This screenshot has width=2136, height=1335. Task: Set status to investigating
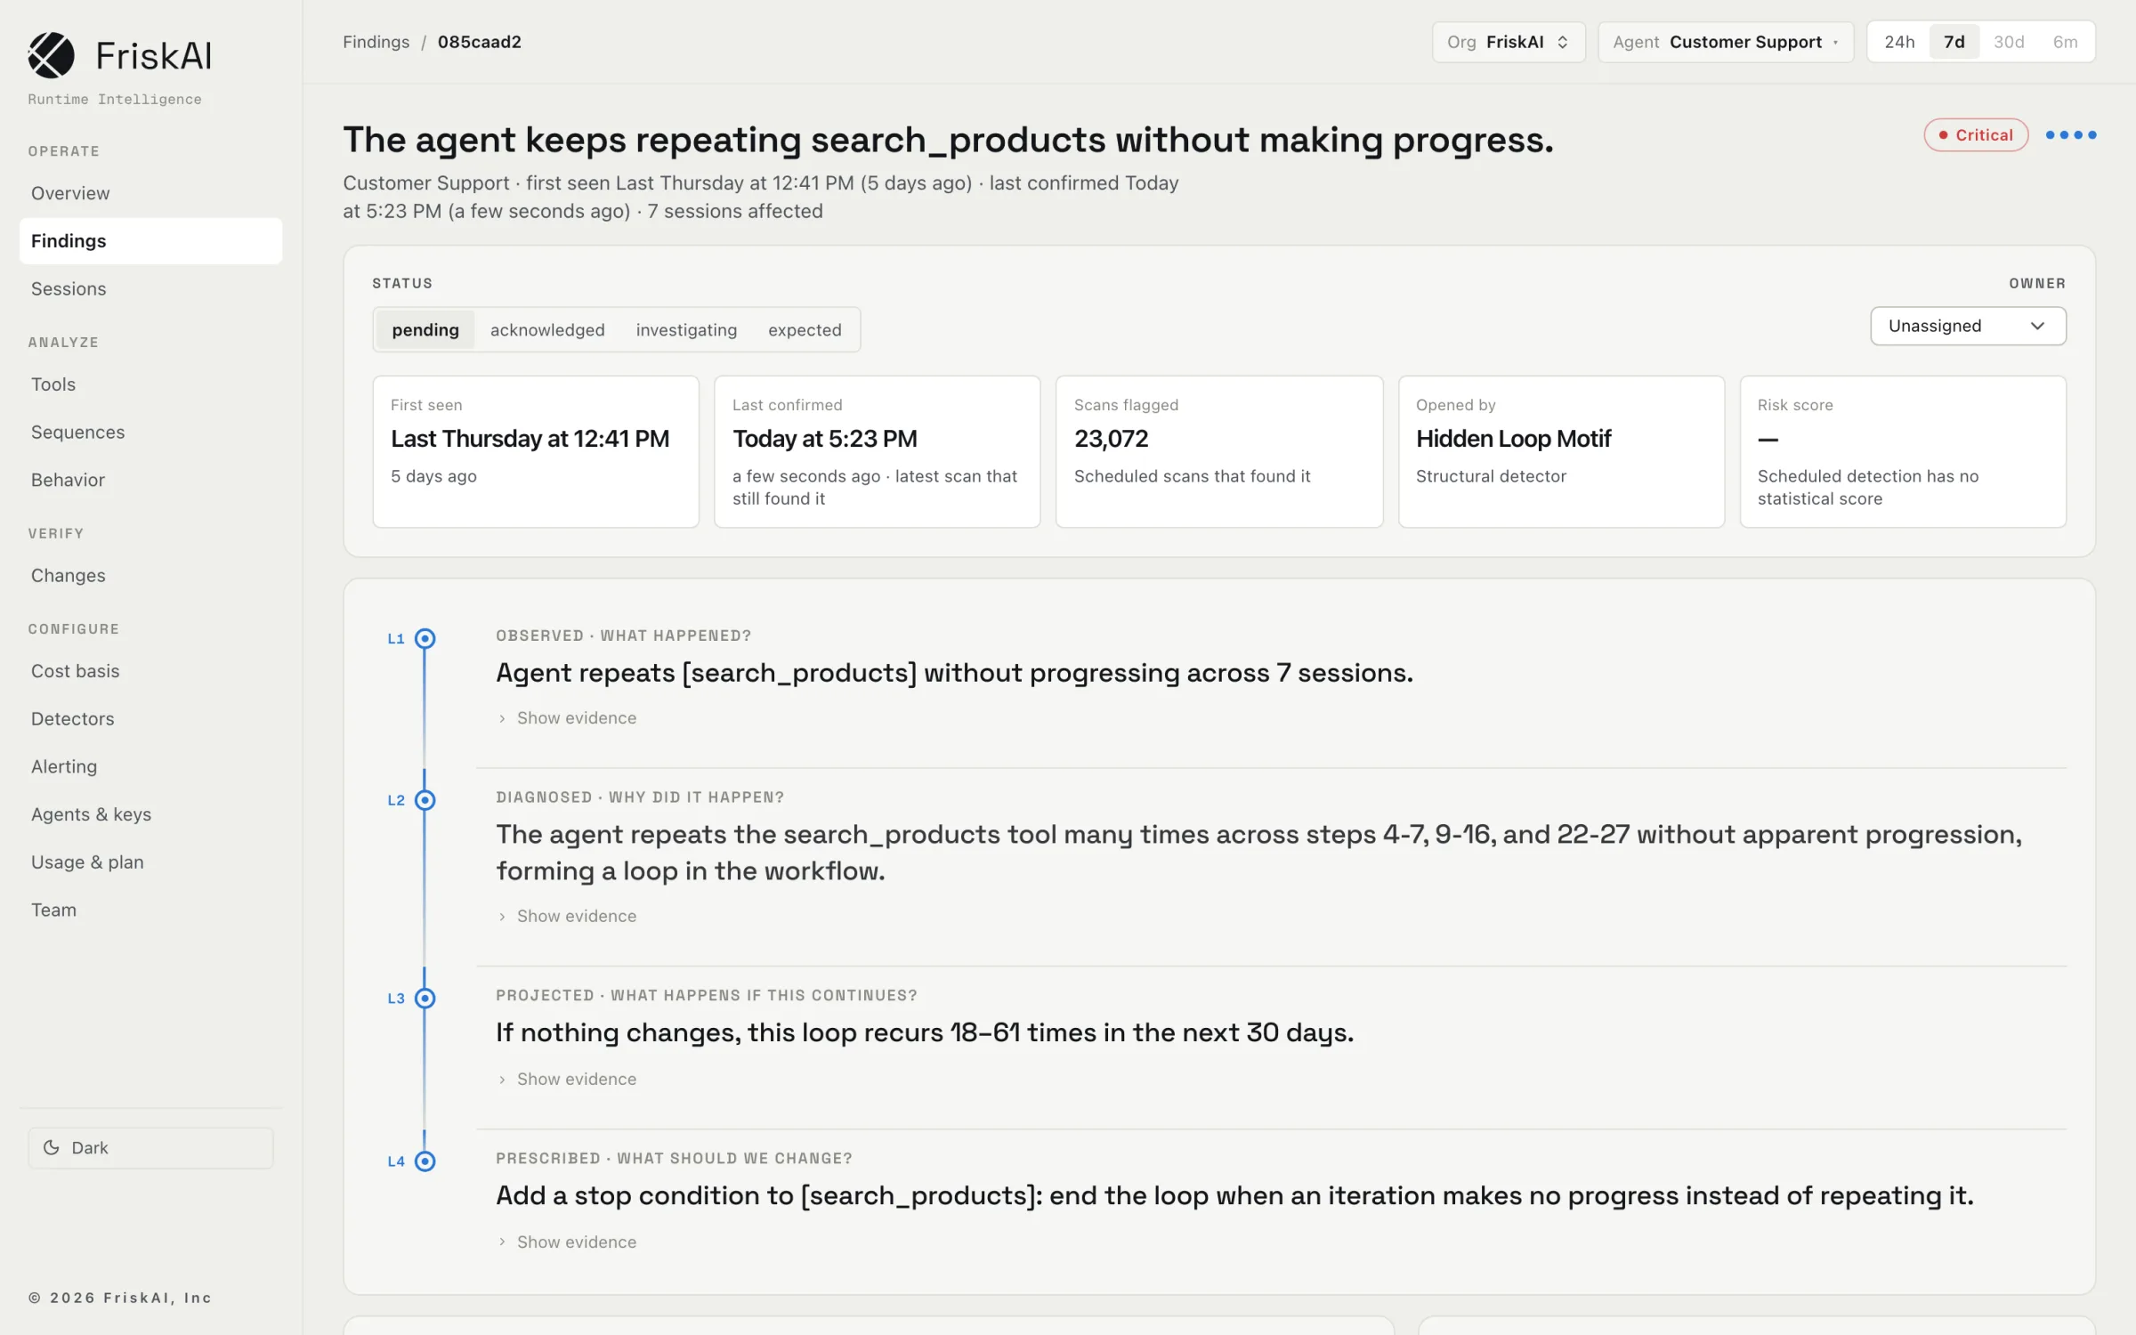click(x=686, y=330)
